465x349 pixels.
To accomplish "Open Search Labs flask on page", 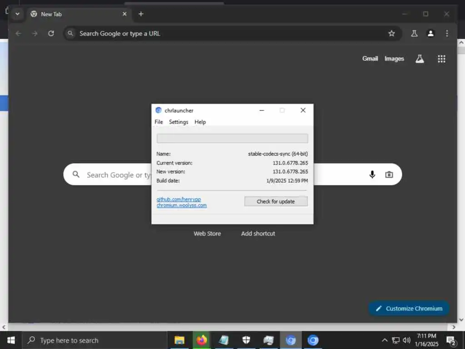I will click(x=420, y=59).
